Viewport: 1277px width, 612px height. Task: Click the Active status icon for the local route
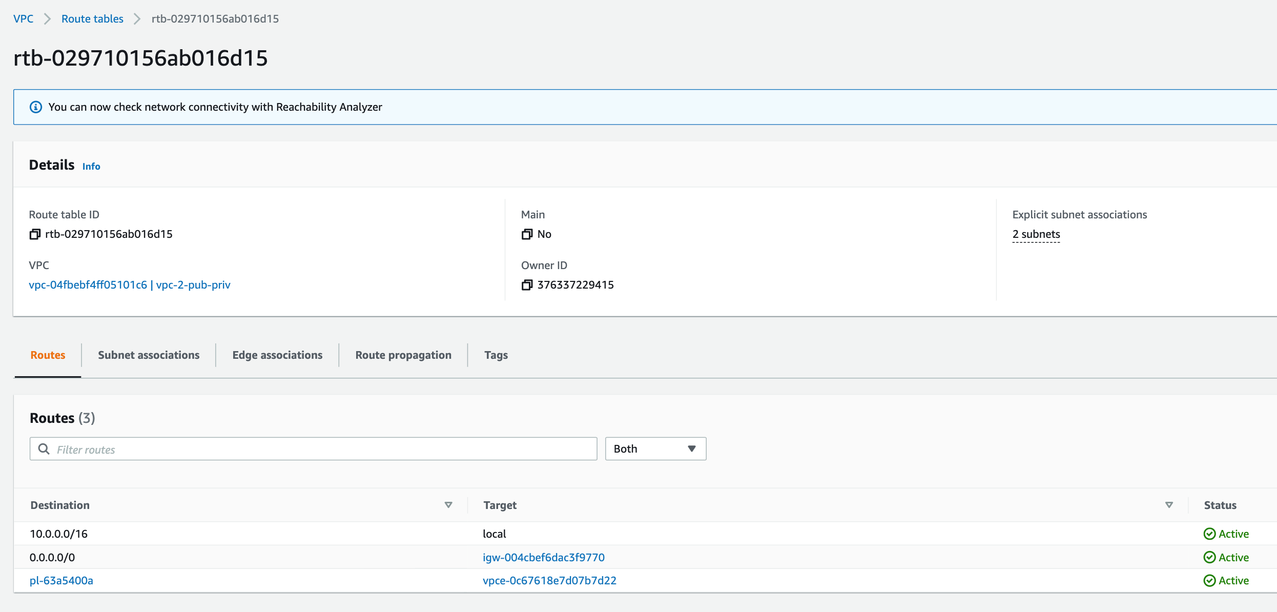tap(1209, 534)
